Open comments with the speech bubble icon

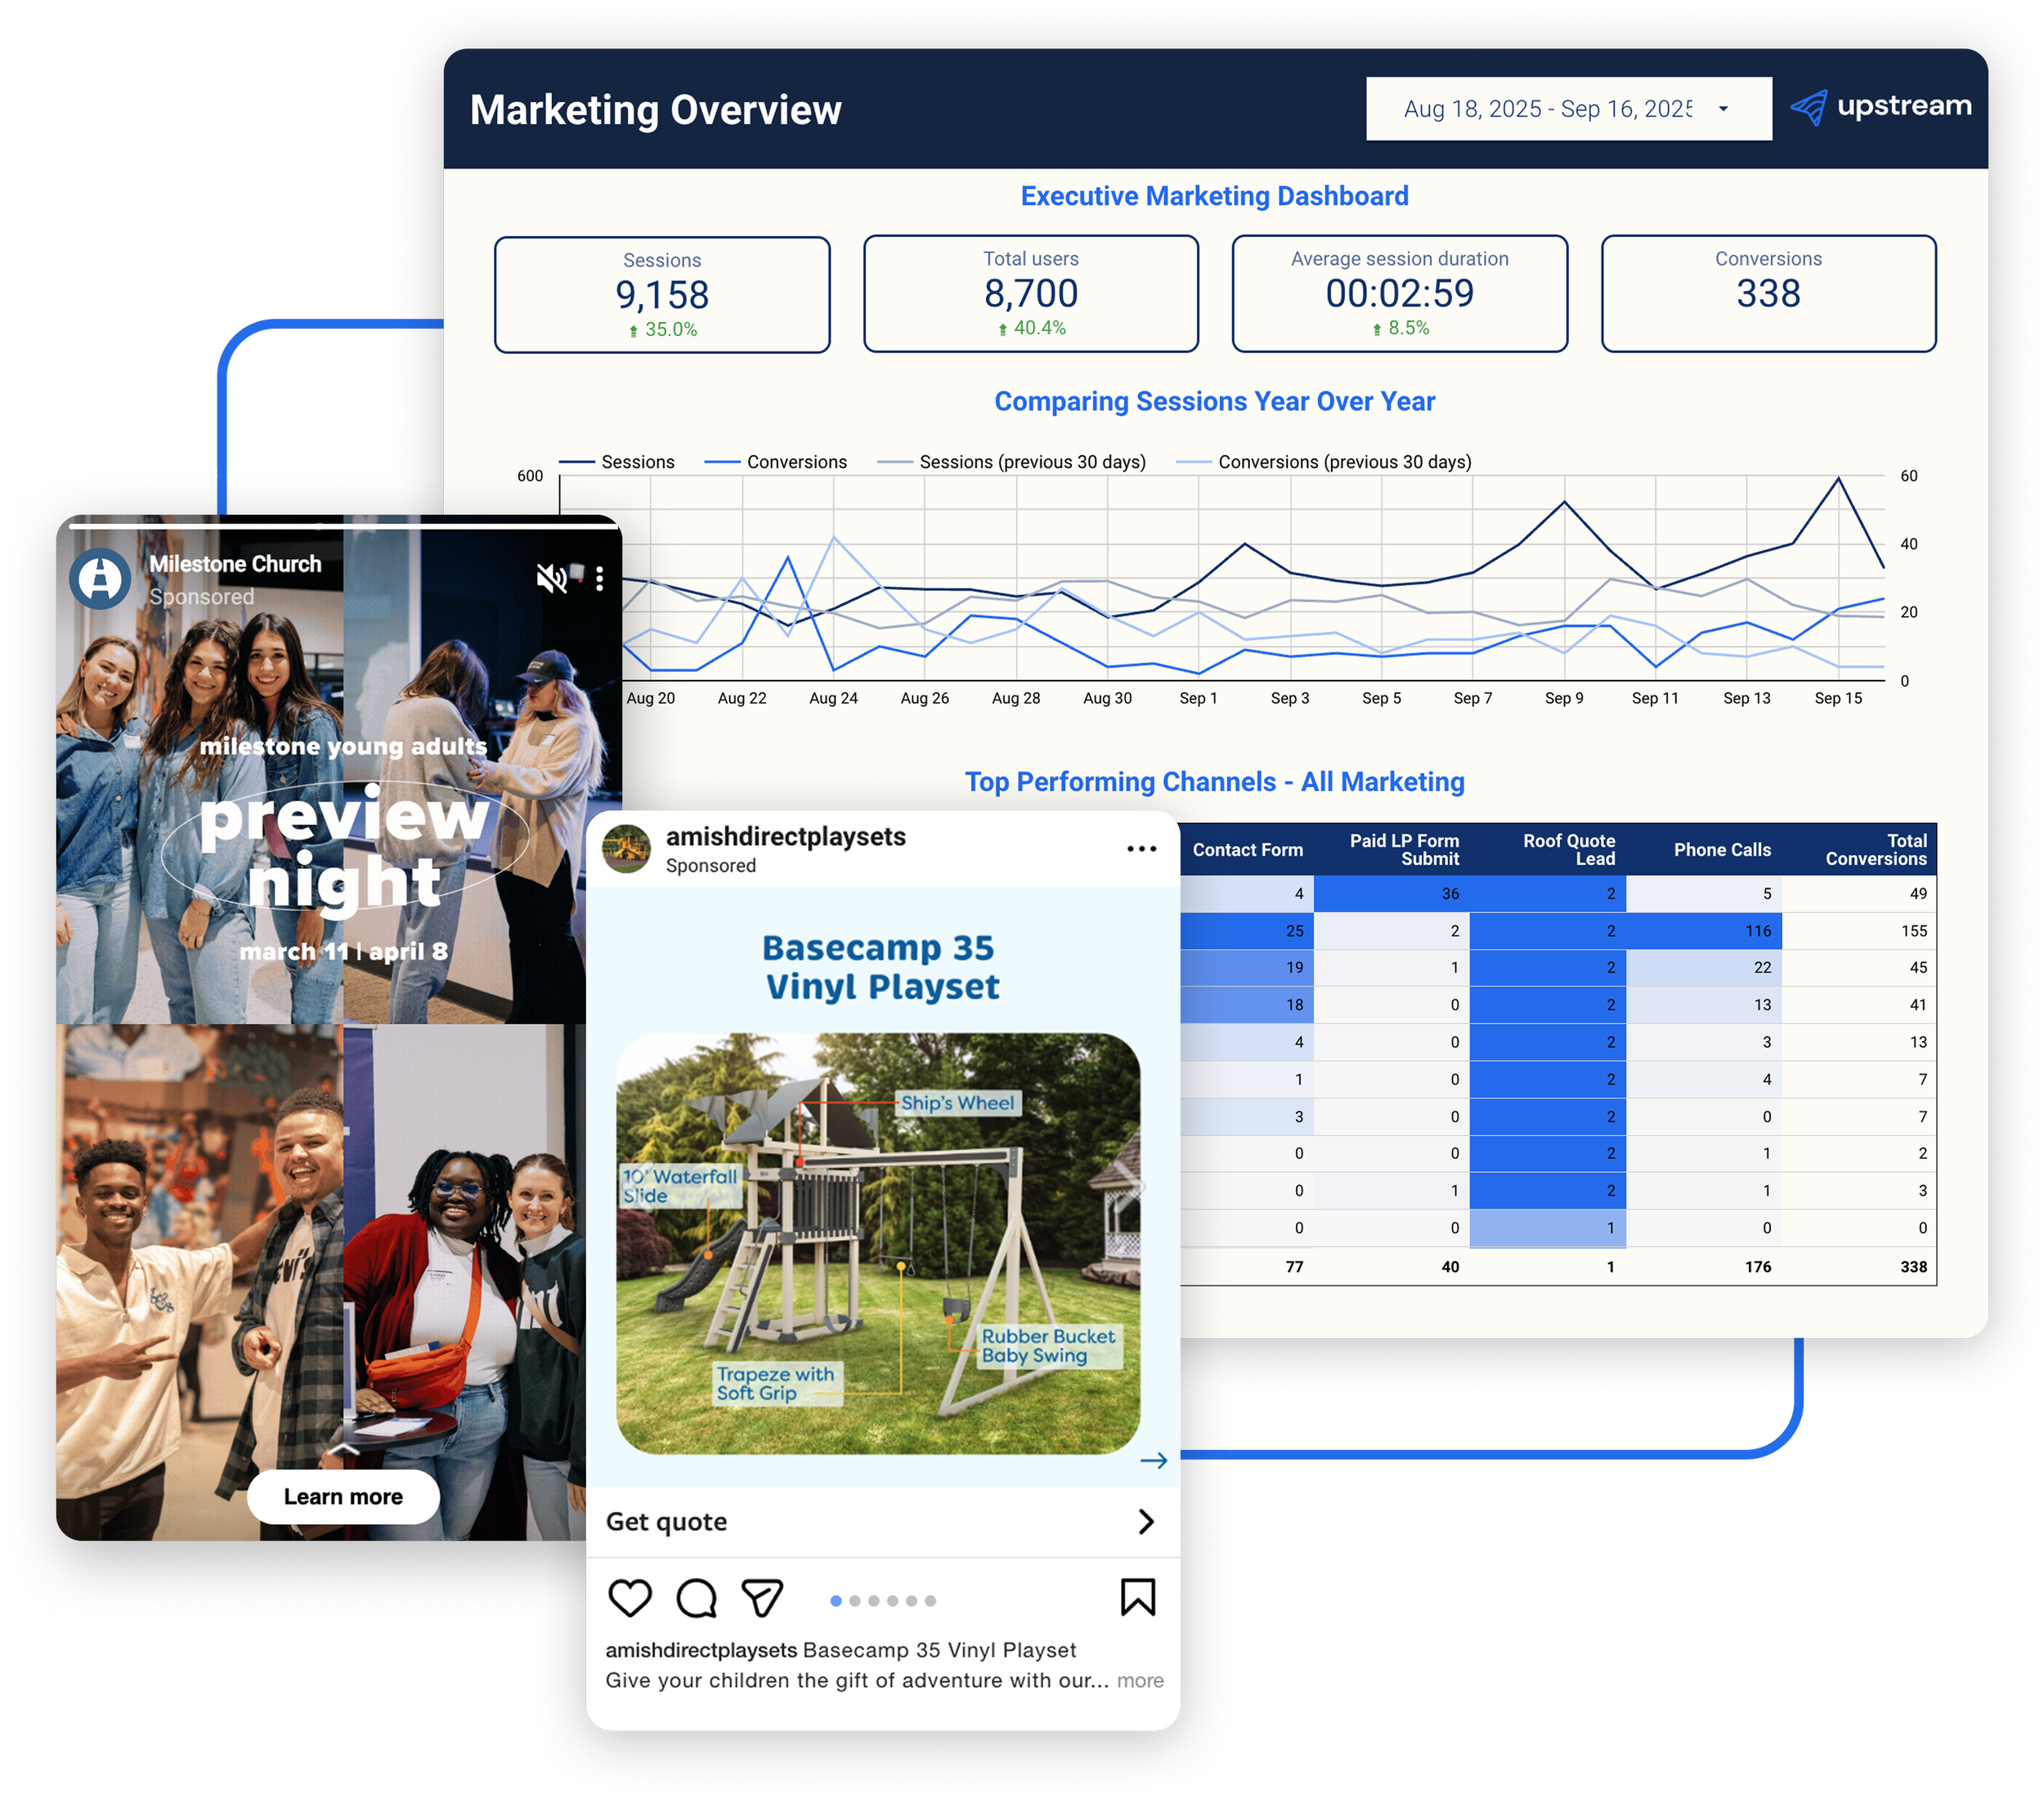[x=697, y=1598]
